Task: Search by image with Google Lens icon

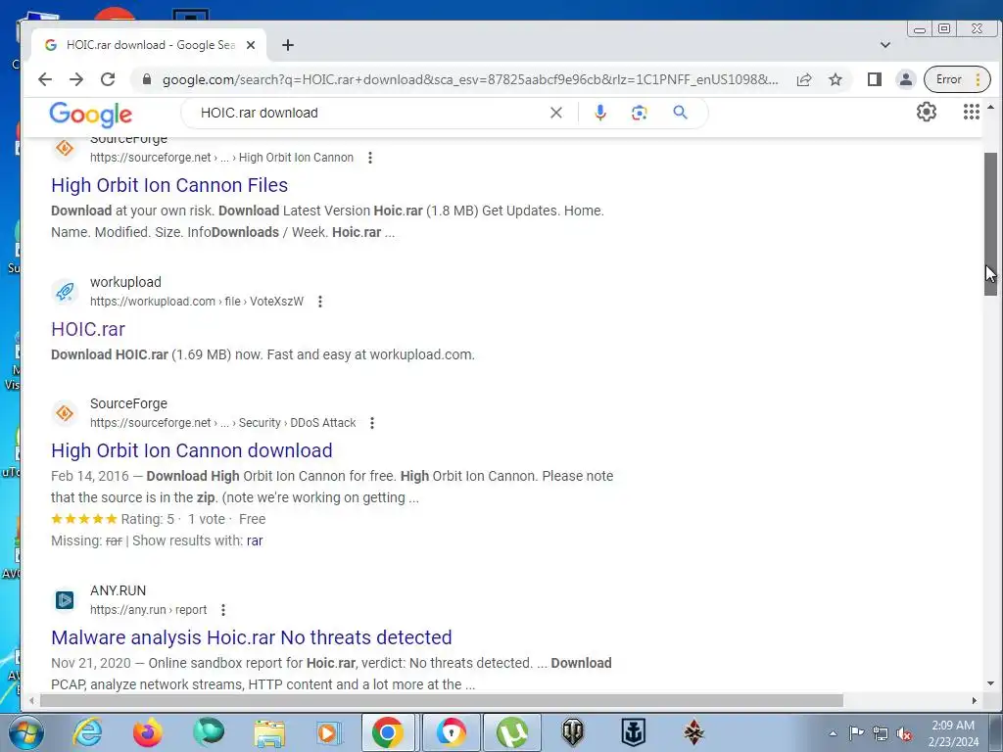Action: 639,113
